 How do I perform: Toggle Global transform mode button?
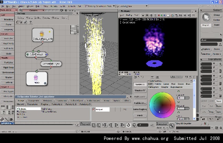(204, 101)
